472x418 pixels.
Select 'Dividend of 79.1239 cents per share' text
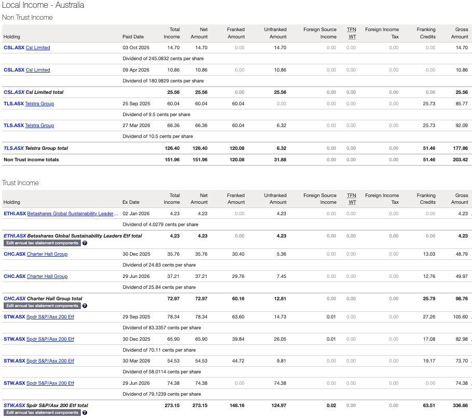pyautogui.click(x=162, y=394)
